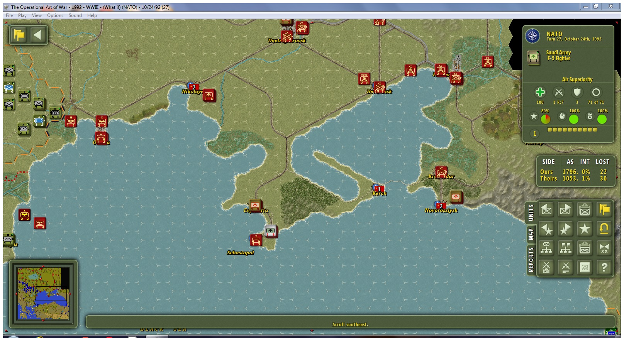
Task: Click the single star formation icon
Action: [585, 229]
